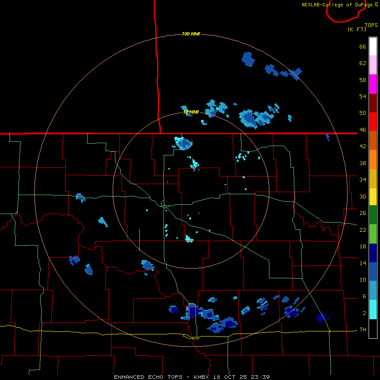Pick the dark maroon legend swatch

point(373,103)
